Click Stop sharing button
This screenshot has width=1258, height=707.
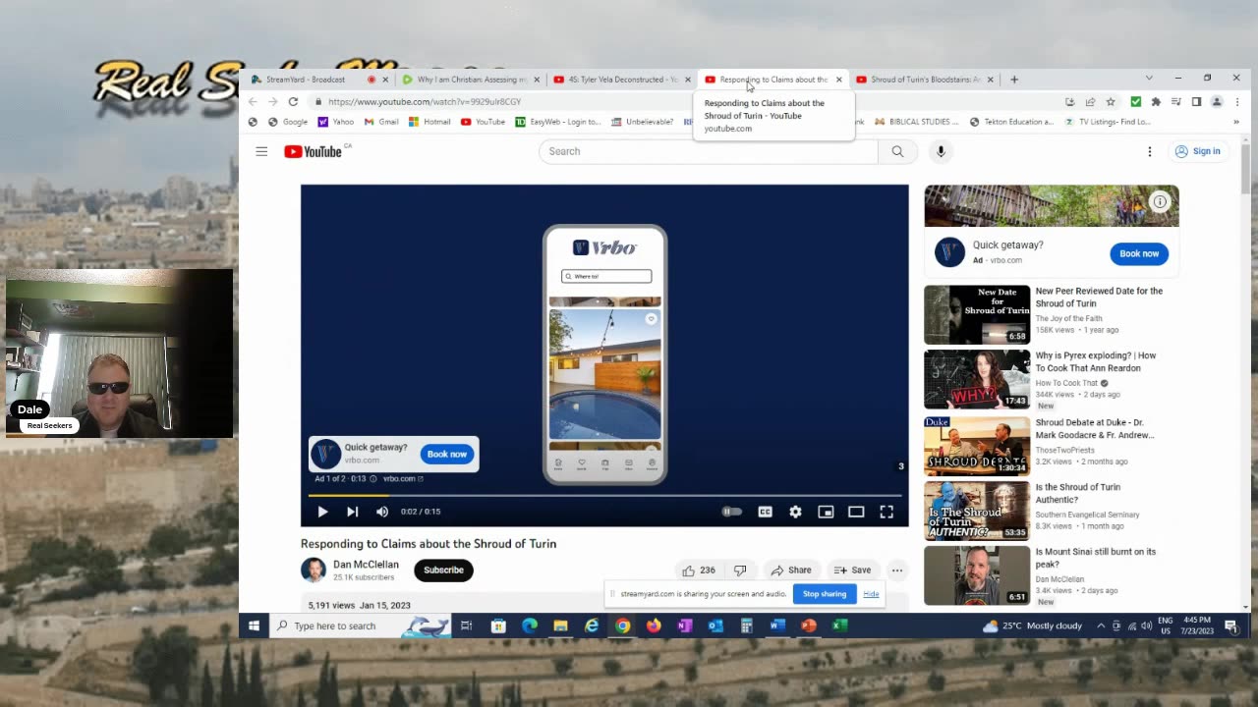825,594
